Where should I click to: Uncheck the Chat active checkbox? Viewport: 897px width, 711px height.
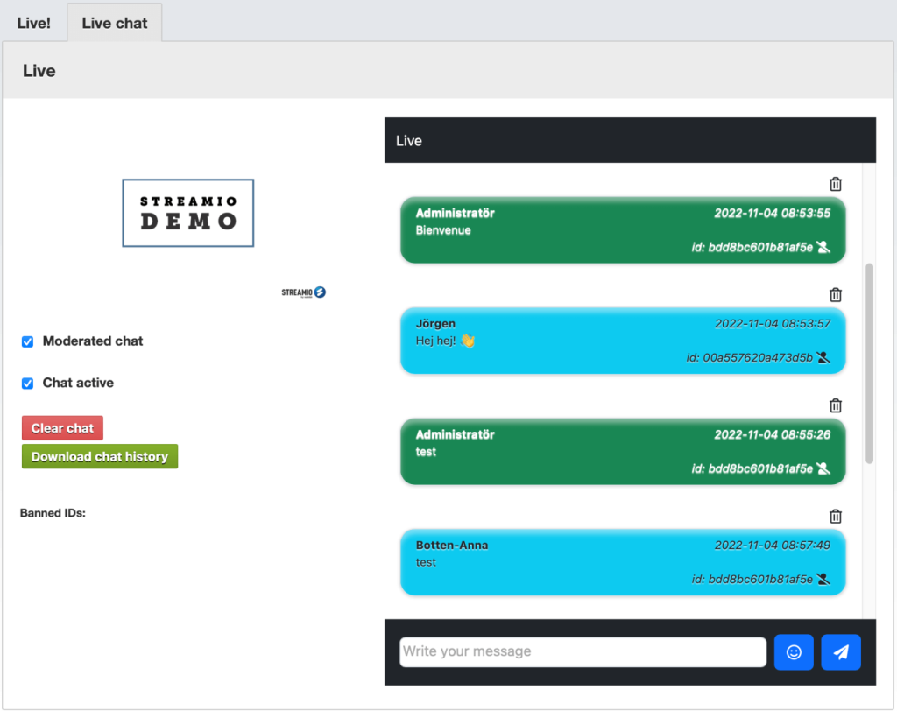pyautogui.click(x=28, y=383)
